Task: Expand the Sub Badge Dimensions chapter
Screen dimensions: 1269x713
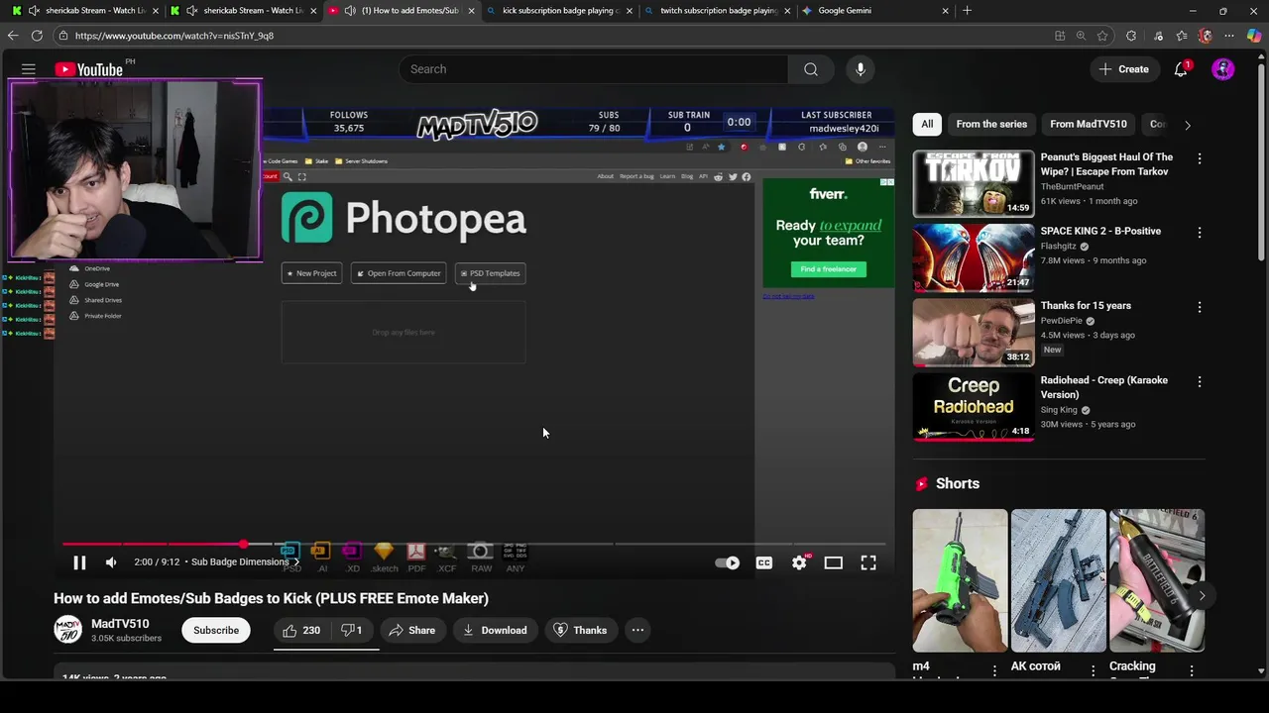Action: click(244, 561)
